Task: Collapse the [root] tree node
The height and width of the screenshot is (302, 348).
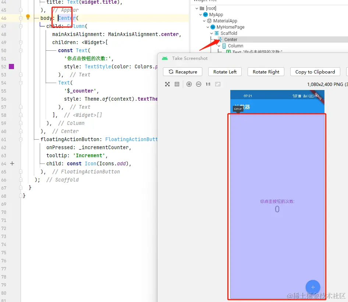Action: pos(197,8)
